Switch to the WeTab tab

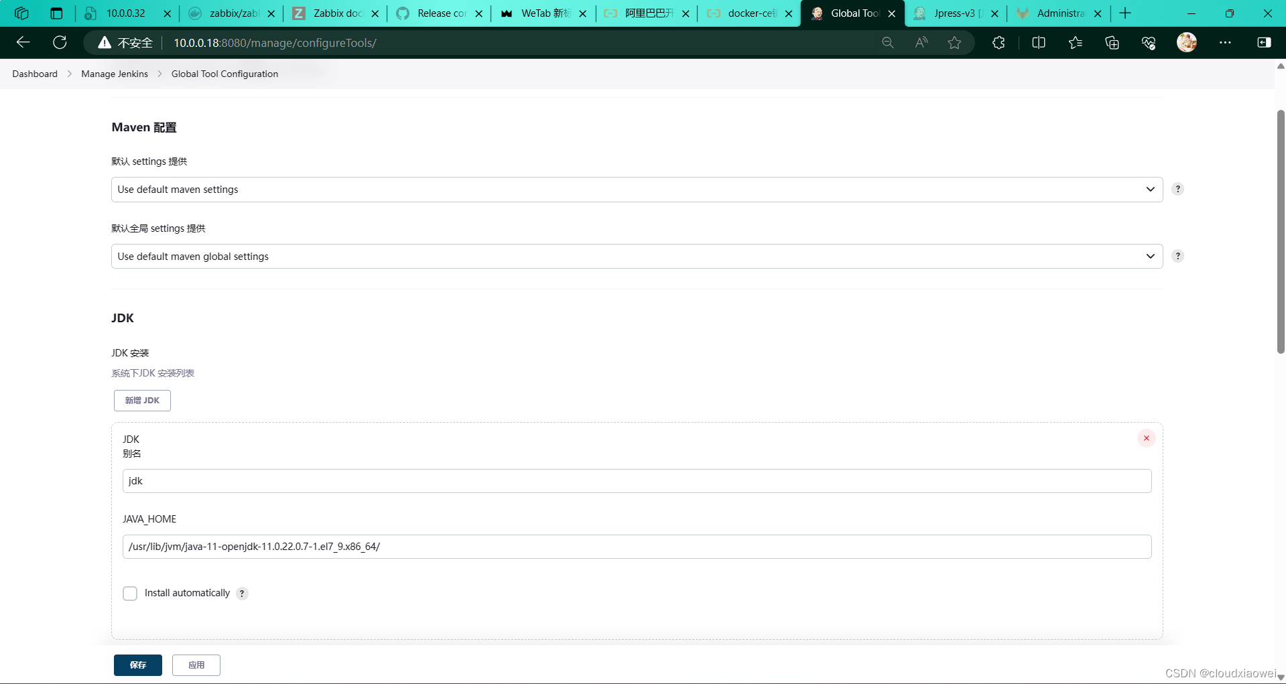tap(543, 13)
